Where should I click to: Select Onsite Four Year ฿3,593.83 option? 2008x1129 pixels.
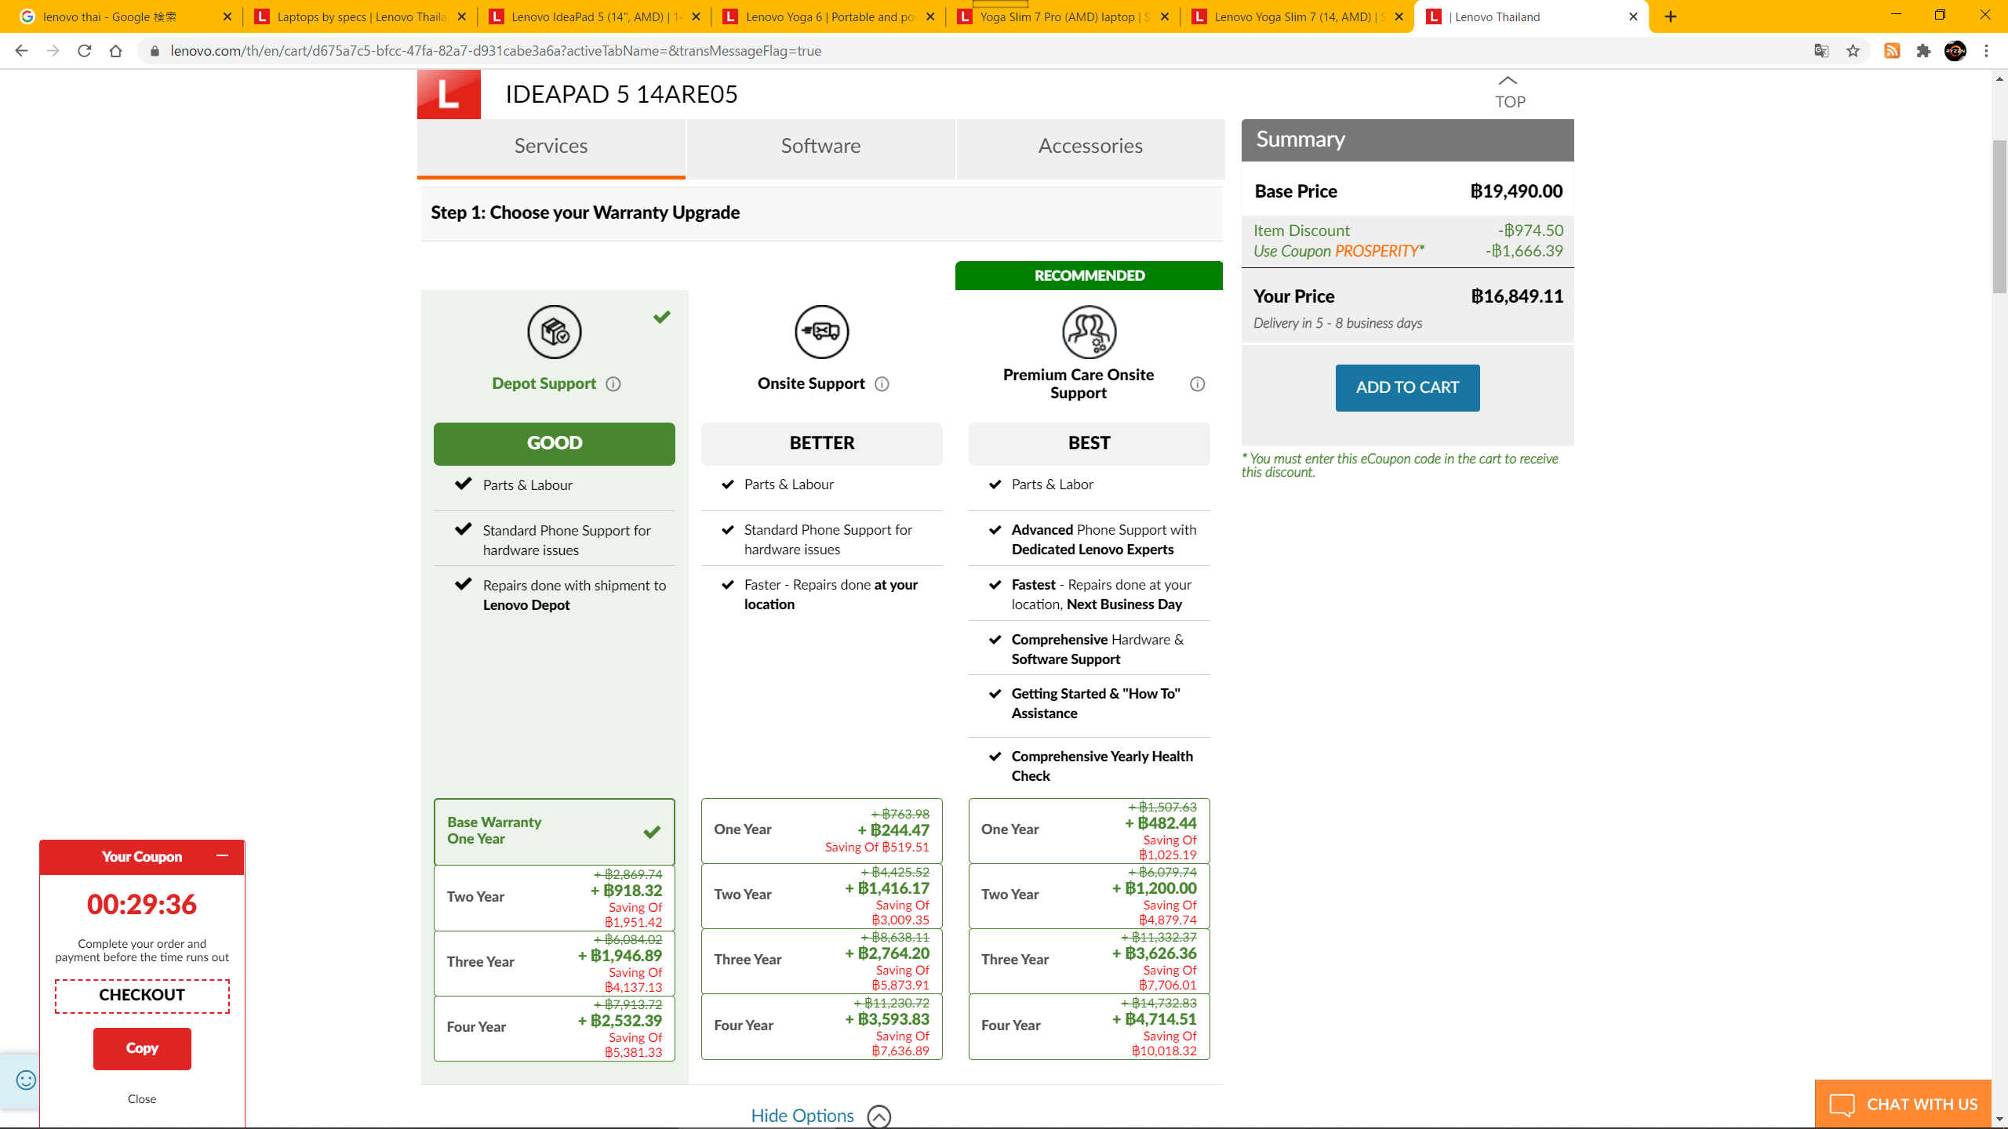click(x=822, y=1026)
